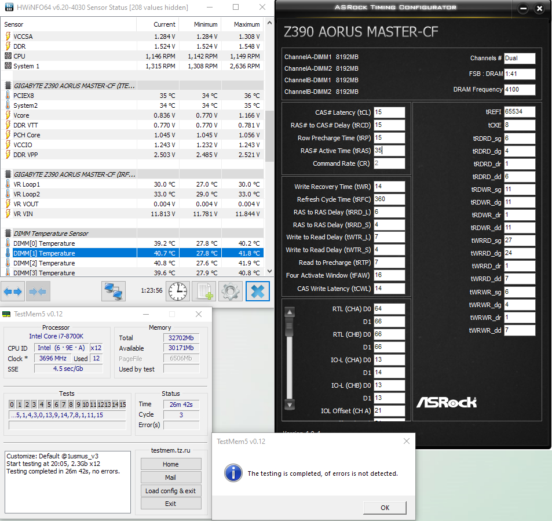
Task: Click the down arrow in ASRock RTL scroll list
Action: point(290,405)
